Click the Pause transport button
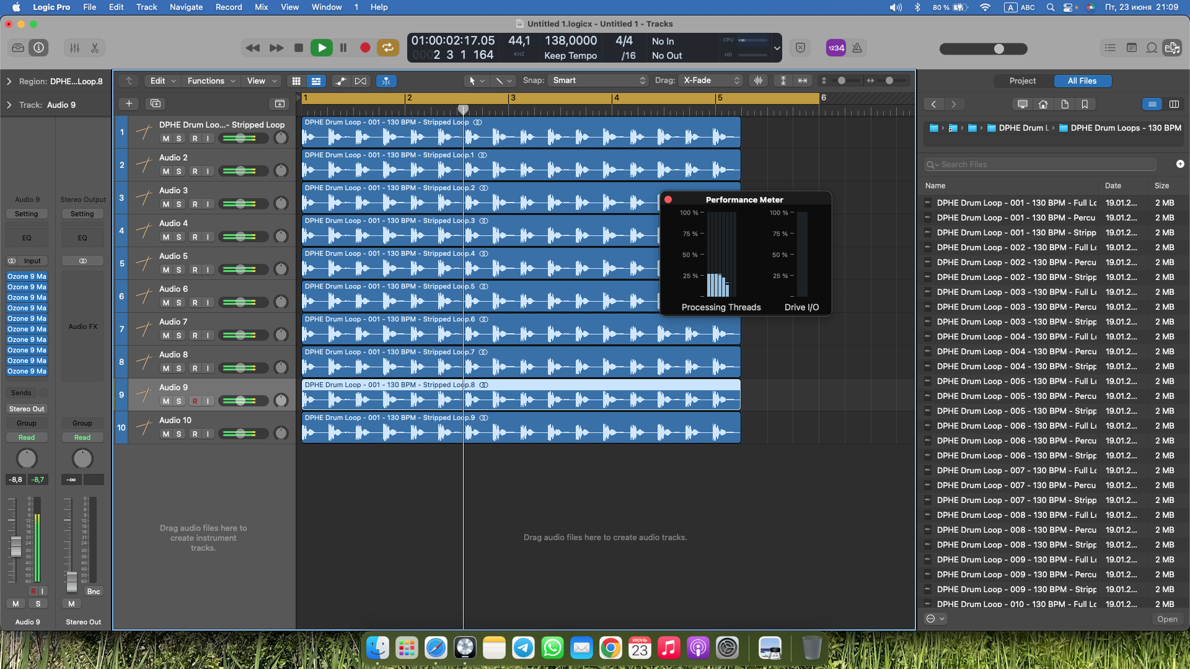The height and width of the screenshot is (669, 1190). click(x=343, y=48)
